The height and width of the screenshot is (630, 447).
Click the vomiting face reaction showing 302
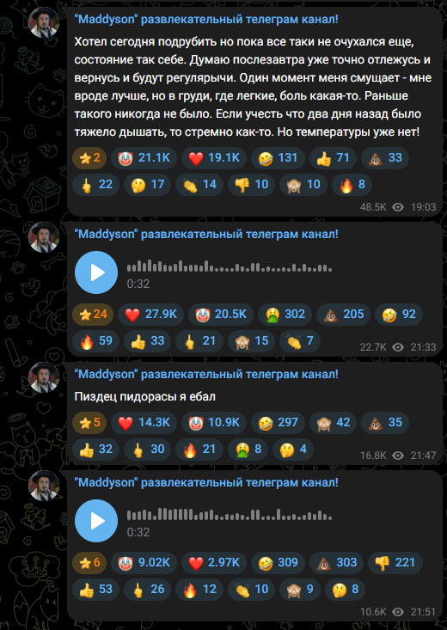tap(285, 314)
